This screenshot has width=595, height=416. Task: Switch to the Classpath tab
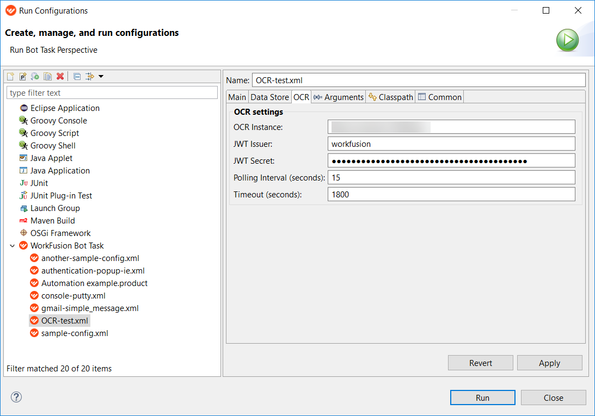point(390,97)
